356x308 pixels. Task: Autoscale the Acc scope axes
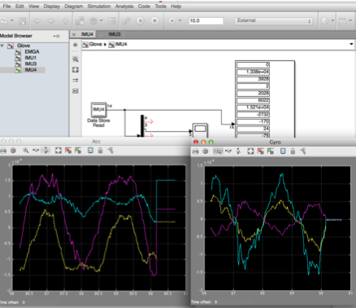coord(59,150)
